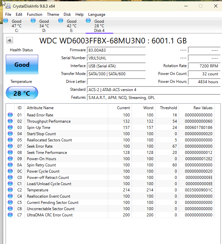This screenshot has width=222, height=244.
Task: Click the status orb for Throughput Performance
Action: click(10, 121)
